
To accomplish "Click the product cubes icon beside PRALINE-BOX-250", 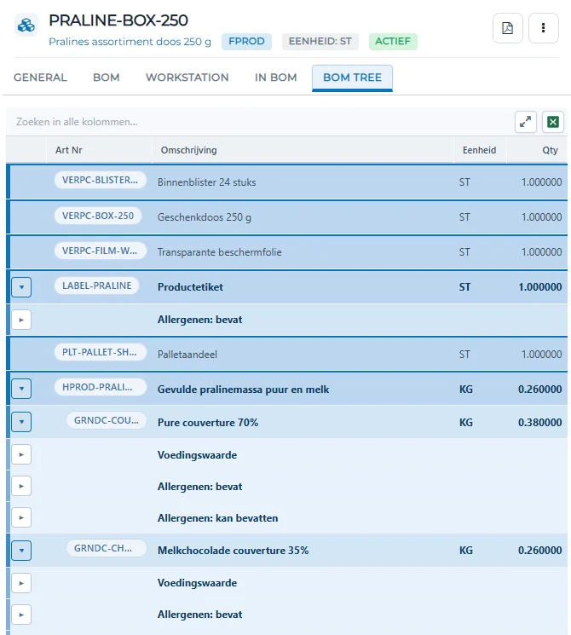I will [x=26, y=25].
